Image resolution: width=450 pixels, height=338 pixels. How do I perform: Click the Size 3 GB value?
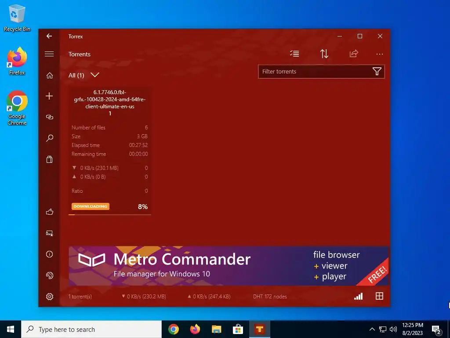142,136
